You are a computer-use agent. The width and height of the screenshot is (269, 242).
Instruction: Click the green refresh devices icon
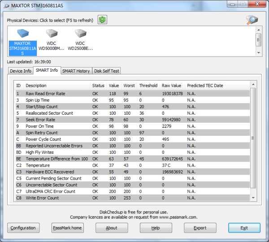[102, 20]
